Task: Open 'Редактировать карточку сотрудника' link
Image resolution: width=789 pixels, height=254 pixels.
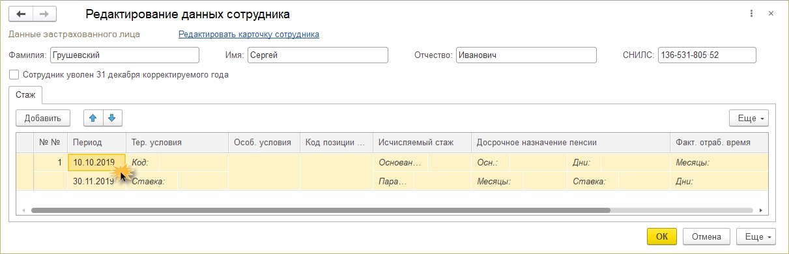Action: [x=249, y=35]
